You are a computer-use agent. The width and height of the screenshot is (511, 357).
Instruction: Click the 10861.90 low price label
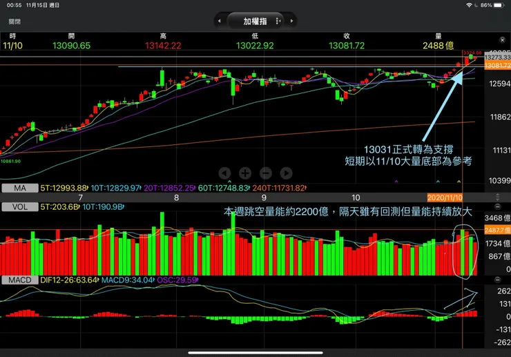click(x=10, y=162)
